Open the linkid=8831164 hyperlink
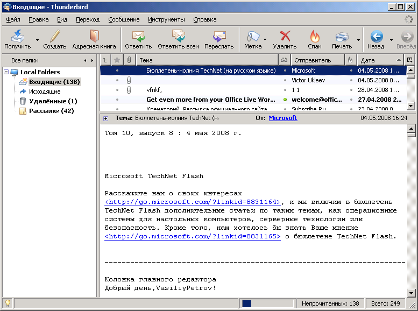Screen dimensions: 418x311 pyautogui.click(x=193, y=202)
